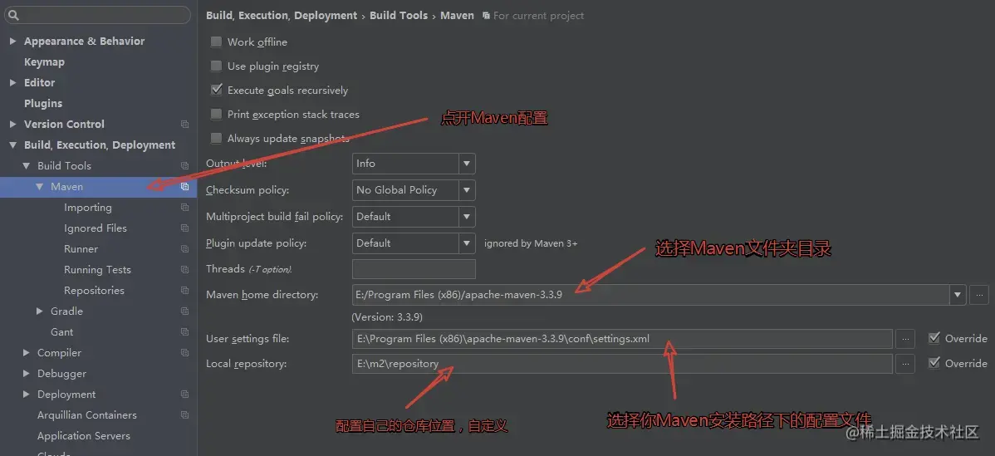Browse for Local repository folder
The image size is (995, 456).
(x=905, y=364)
